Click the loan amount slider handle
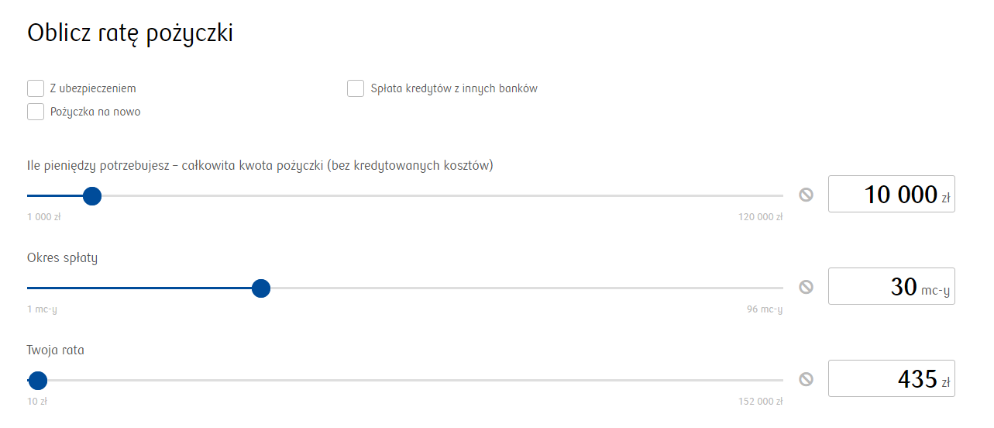The width and height of the screenshot is (994, 428). (92, 195)
